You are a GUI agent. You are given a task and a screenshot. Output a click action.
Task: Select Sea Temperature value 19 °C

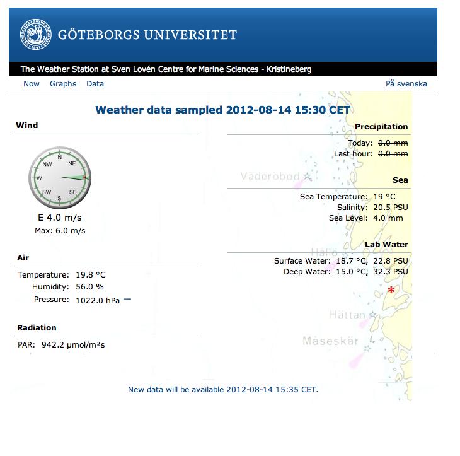[x=384, y=196]
